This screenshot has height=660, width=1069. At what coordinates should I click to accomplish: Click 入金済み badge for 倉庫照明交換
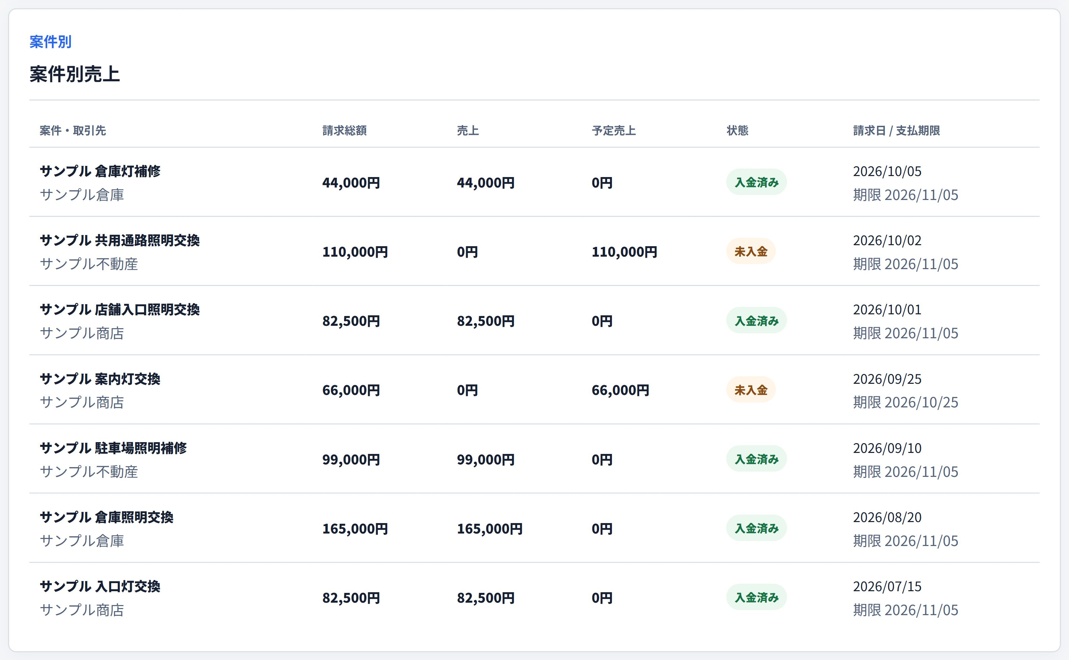756,528
